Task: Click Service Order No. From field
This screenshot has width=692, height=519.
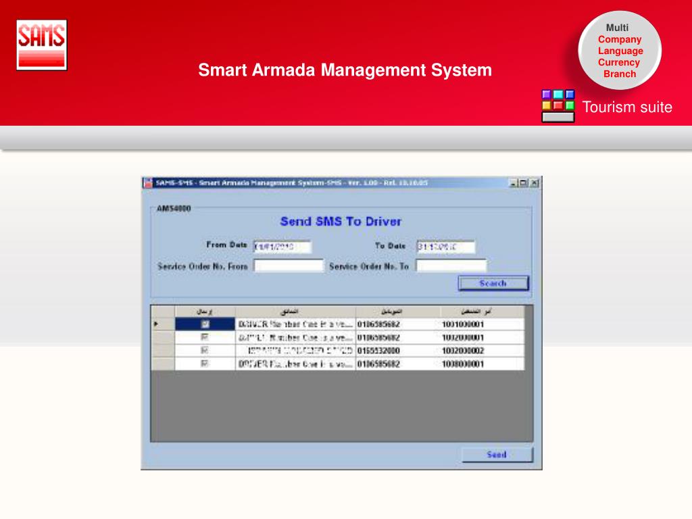Action: point(289,266)
